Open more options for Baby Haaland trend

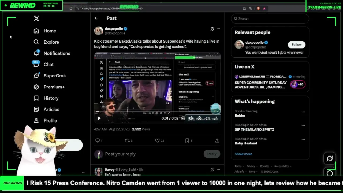[x=303, y=140]
